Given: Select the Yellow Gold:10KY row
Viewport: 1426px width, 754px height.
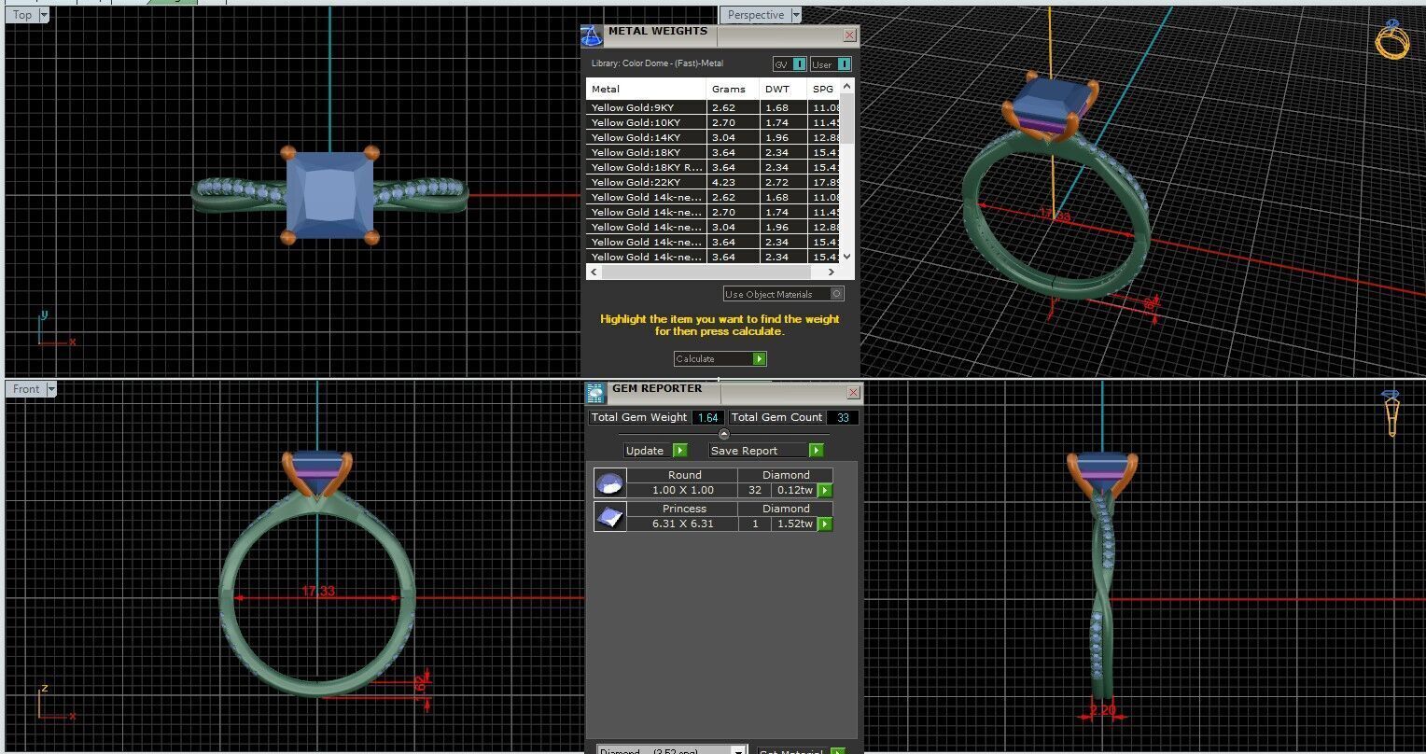Looking at the screenshot, I should [x=713, y=122].
